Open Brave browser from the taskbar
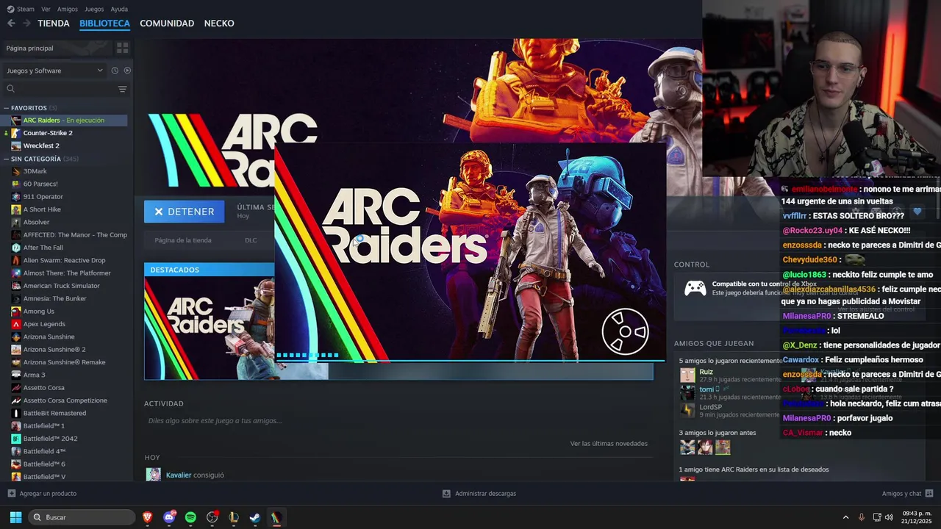This screenshot has height=529, width=941. (148, 517)
